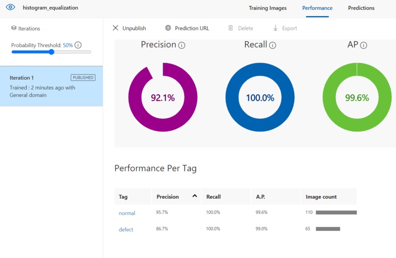
Task: Open the Predictions tab
Action: 361,8
